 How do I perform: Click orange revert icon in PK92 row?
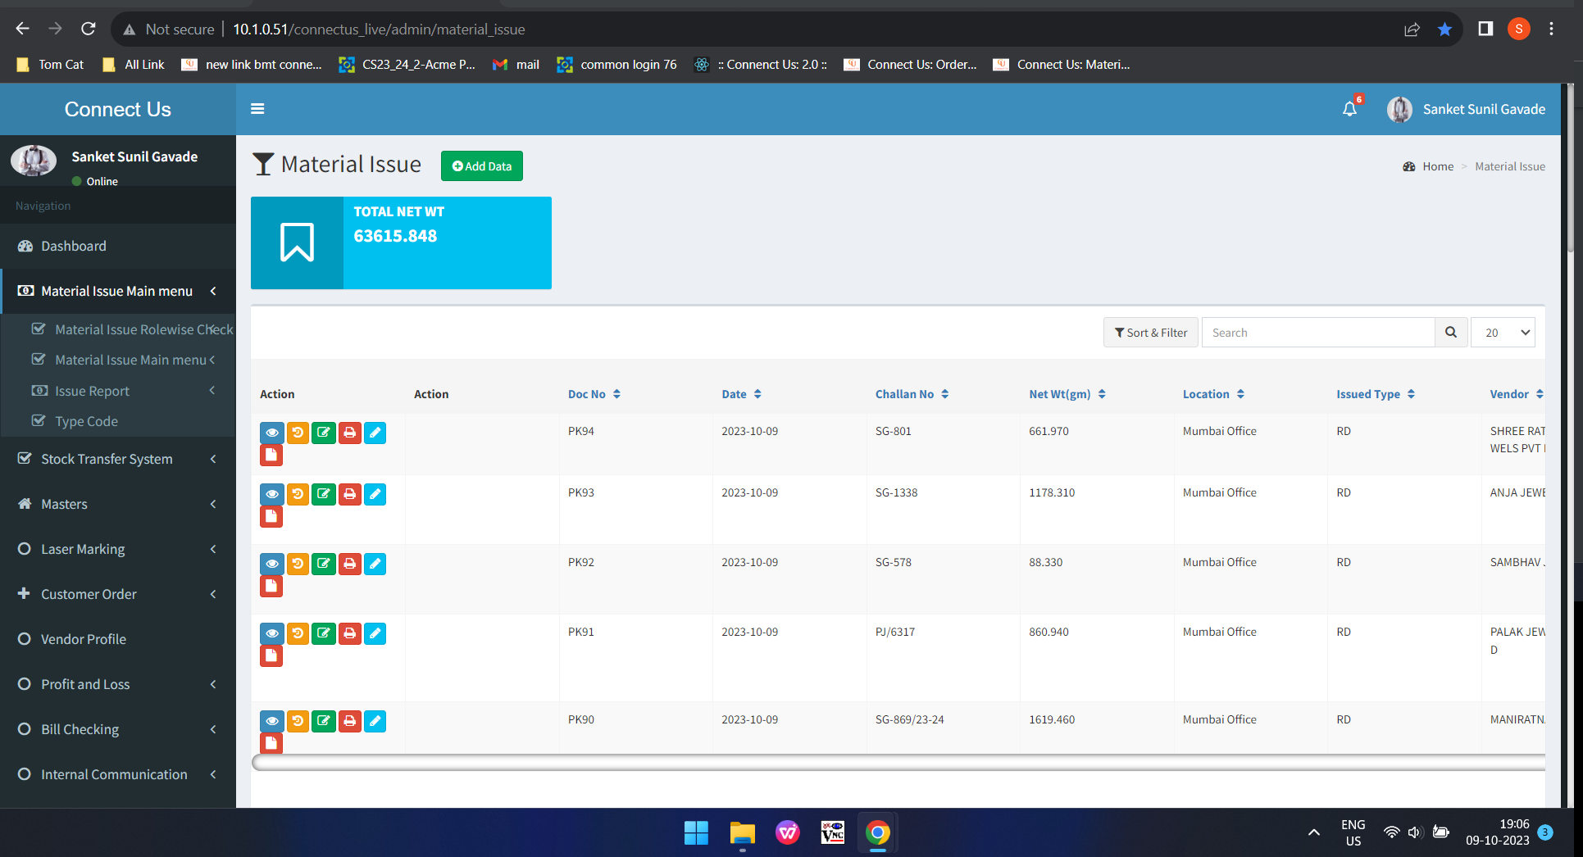tap(298, 564)
